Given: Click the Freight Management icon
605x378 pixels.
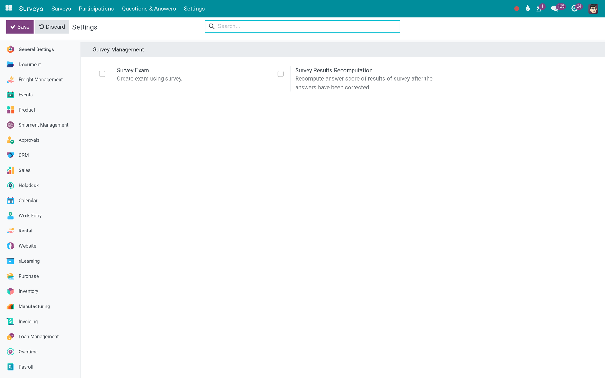Looking at the screenshot, I should (10, 79).
